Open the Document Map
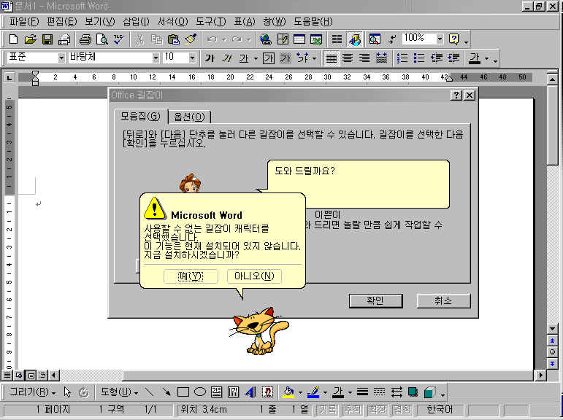563x420 pixels. [375, 39]
